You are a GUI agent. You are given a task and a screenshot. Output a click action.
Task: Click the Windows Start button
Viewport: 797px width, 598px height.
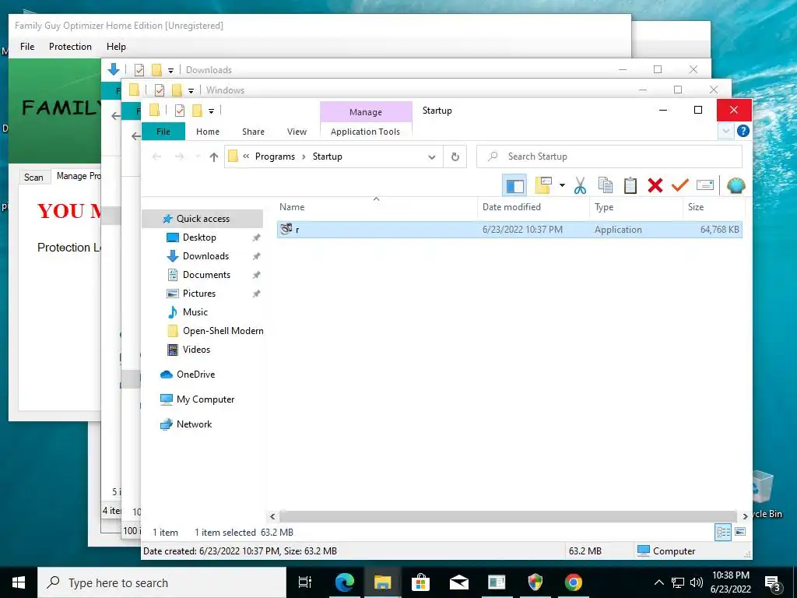(19, 582)
